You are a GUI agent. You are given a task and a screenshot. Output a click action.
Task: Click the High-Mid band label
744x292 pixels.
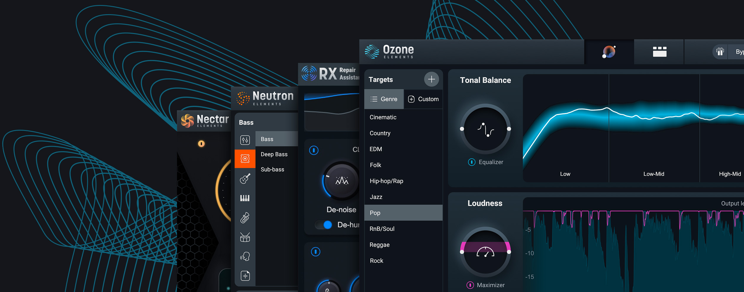click(730, 174)
